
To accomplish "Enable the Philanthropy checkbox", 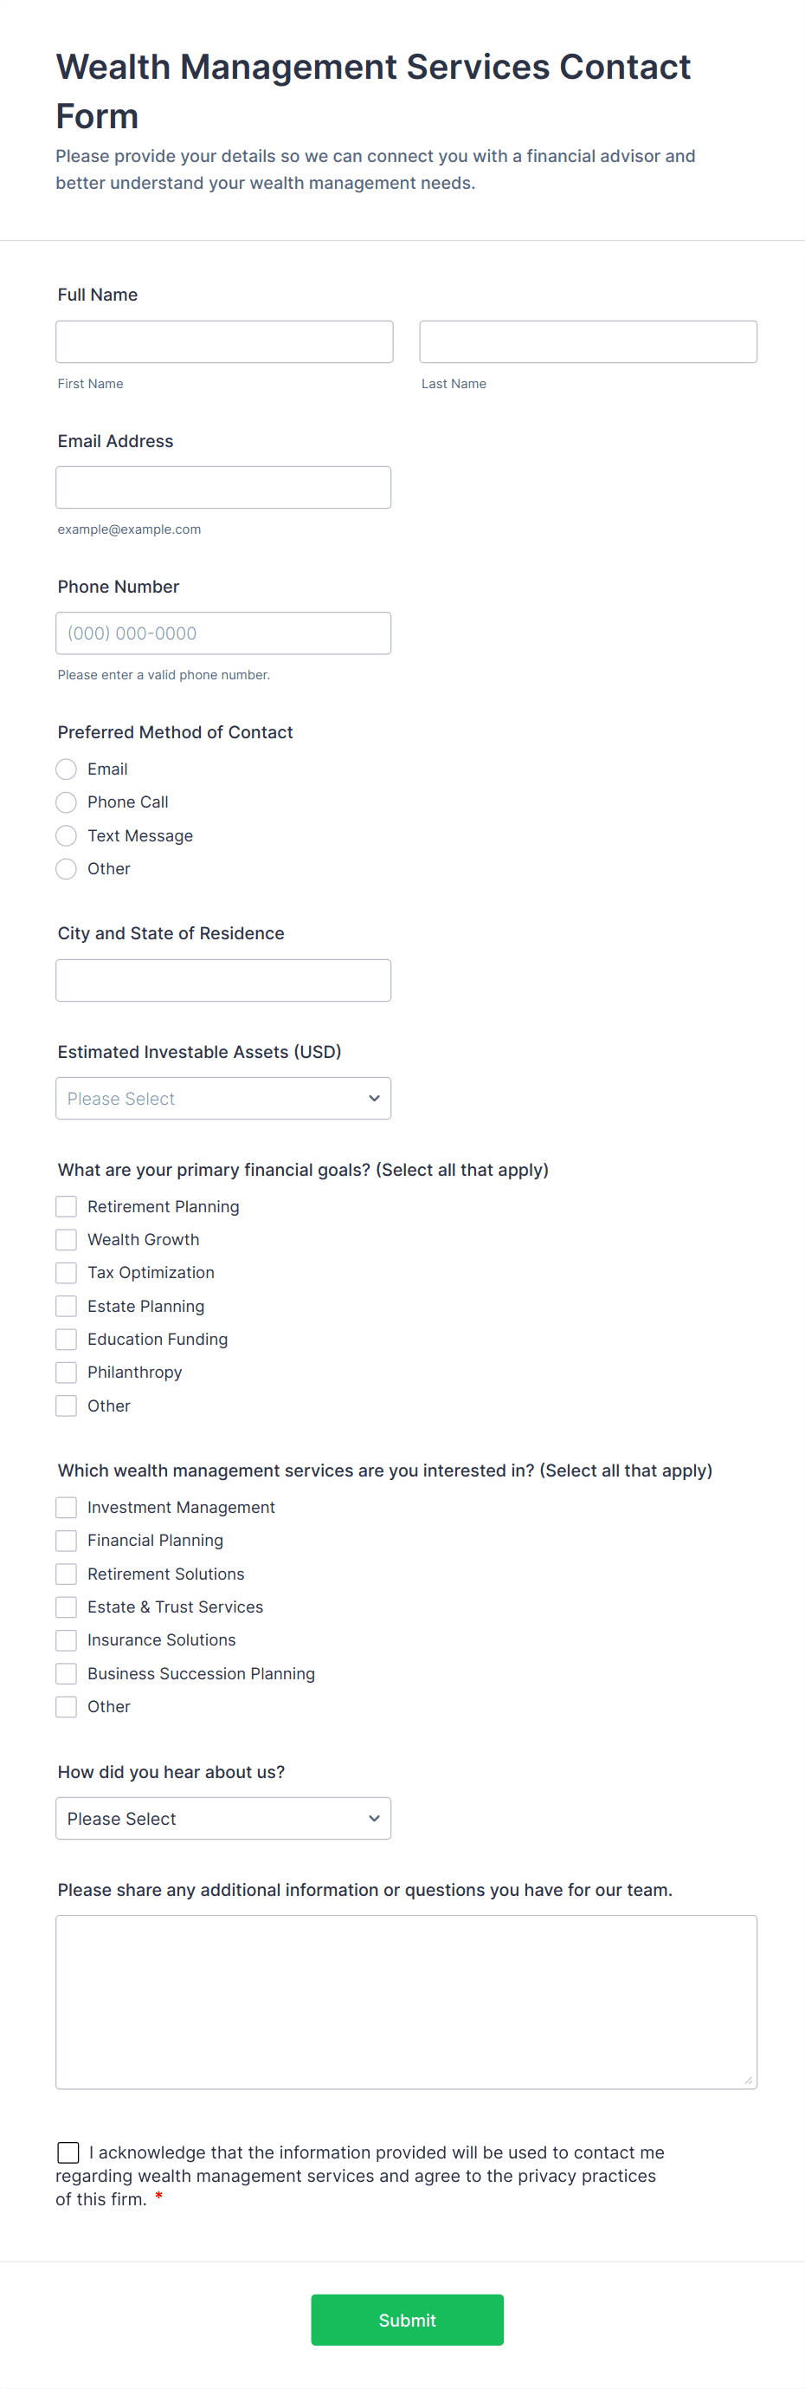I will point(66,1372).
